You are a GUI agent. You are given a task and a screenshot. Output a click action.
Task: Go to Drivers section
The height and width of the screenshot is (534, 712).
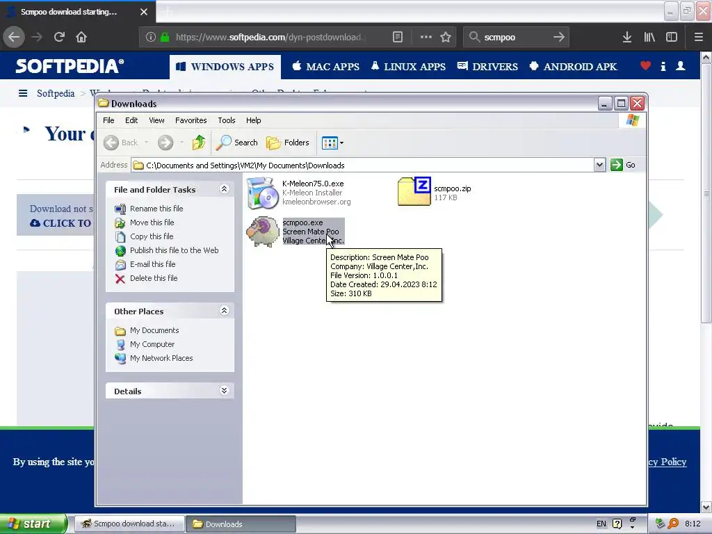pos(487,67)
